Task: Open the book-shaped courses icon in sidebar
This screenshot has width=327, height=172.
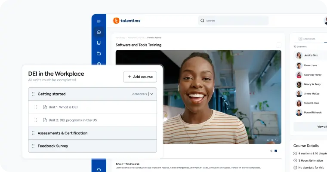Action: coord(99,43)
